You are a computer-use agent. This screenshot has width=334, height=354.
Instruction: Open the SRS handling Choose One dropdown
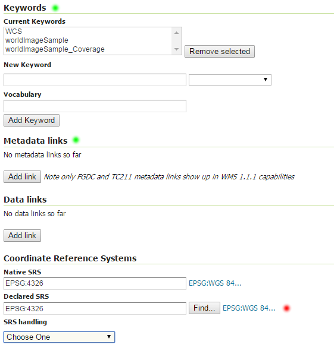[59, 337]
